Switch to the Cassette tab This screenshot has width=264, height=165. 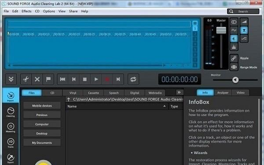(93, 93)
